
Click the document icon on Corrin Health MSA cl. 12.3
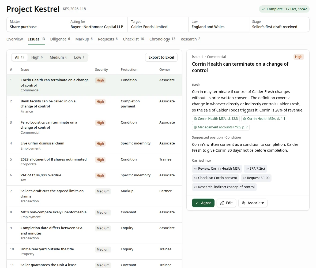(x=195, y=119)
